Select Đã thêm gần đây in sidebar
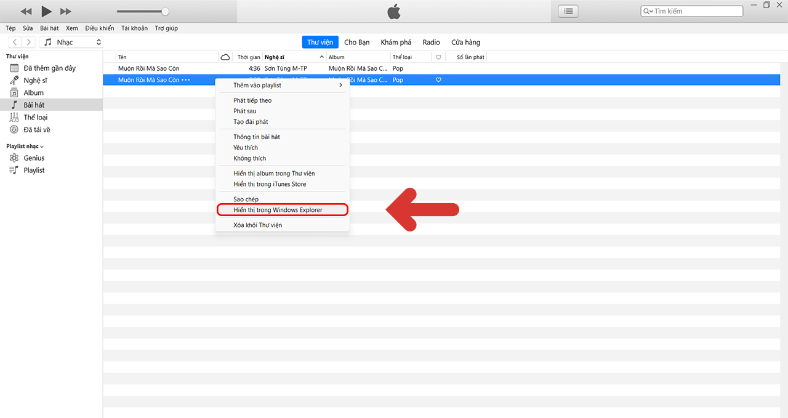Viewport: 788px width, 418px height. [x=51, y=68]
